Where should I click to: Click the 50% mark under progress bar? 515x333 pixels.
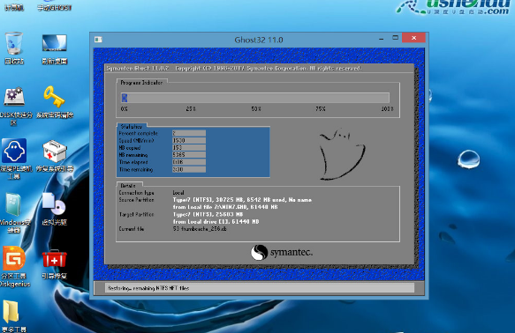pyautogui.click(x=256, y=108)
